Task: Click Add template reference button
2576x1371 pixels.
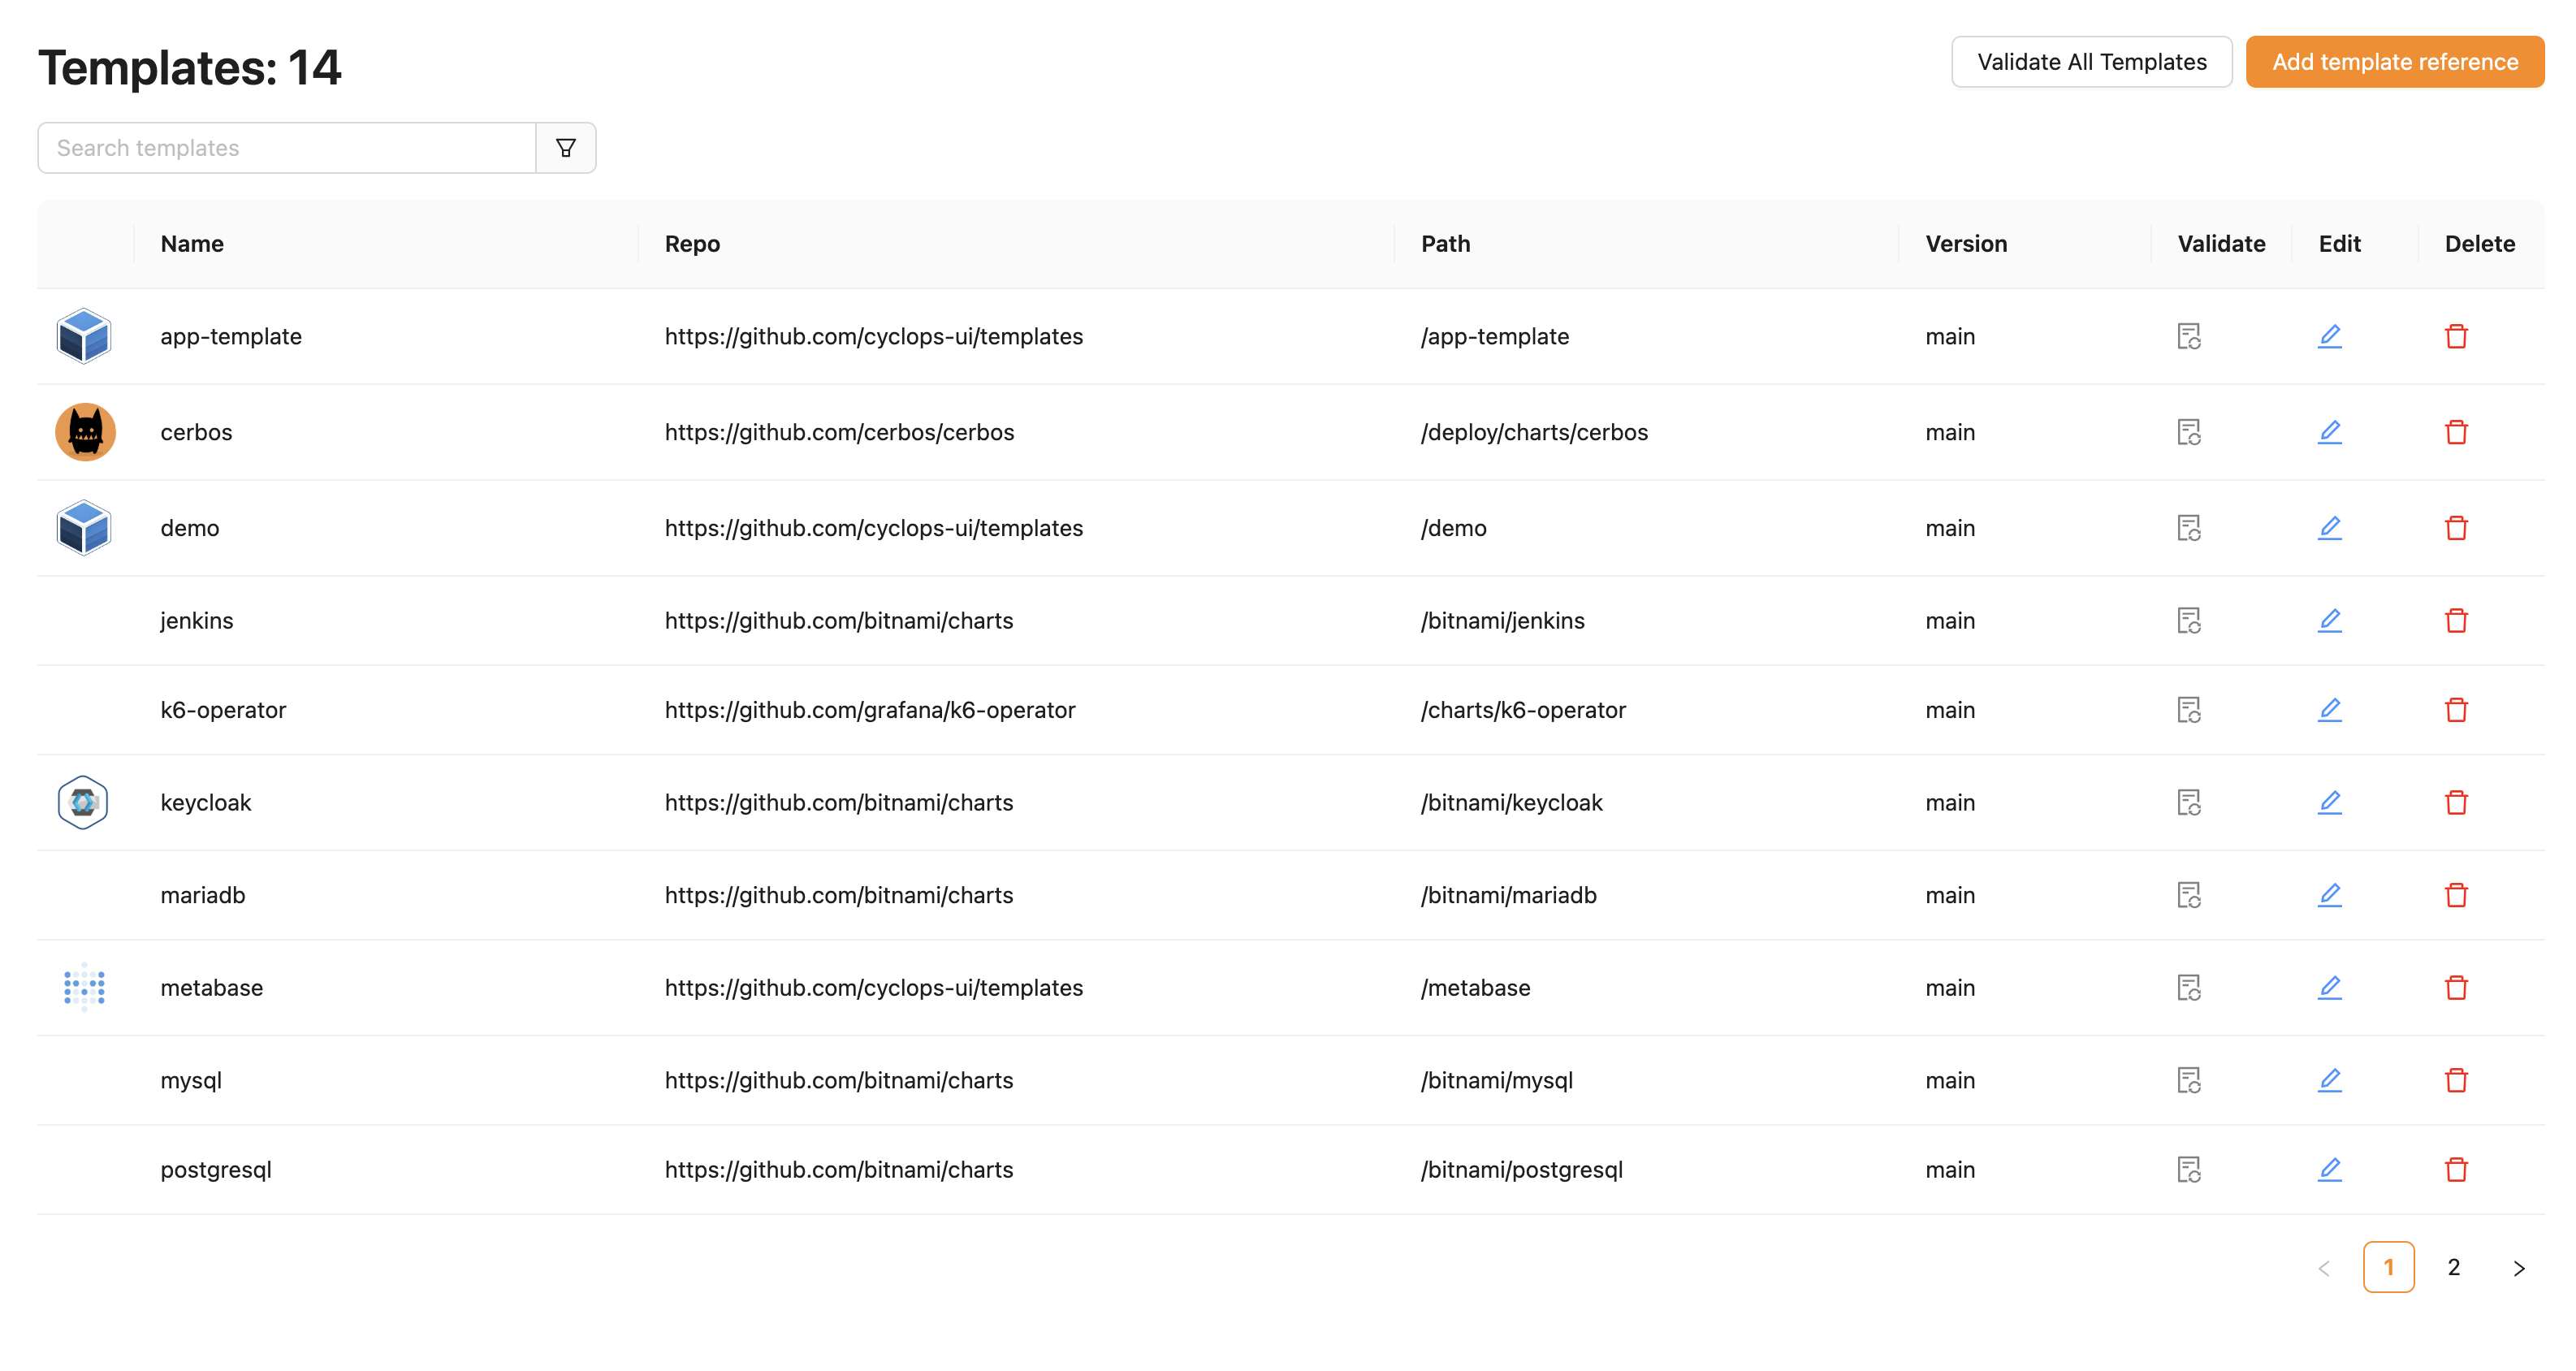Action: [x=2394, y=62]
